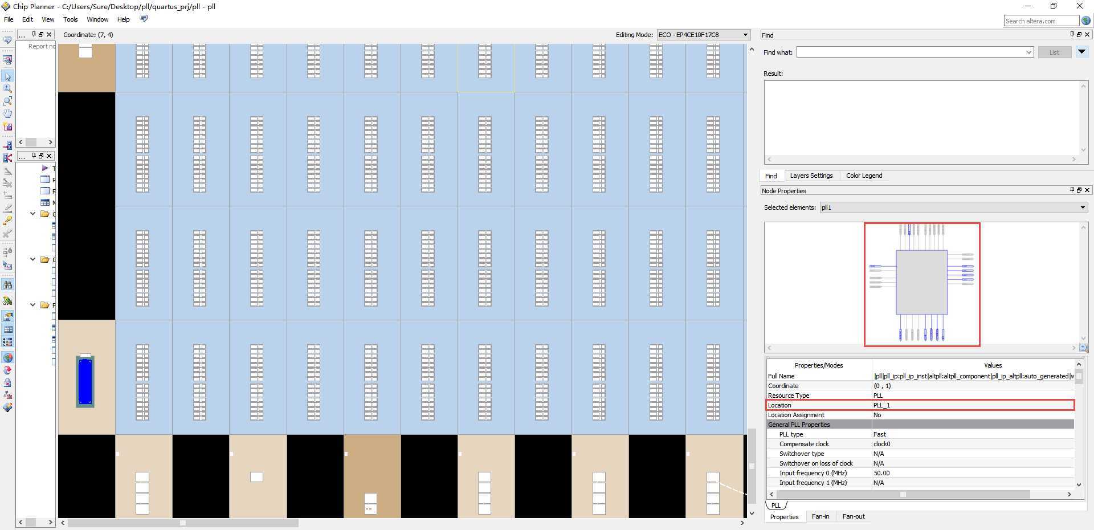The height and width of the screenshot is (530, 1094).
Task: Click the feedback speech-bubble icon at the top of the left toolbar
Action: 7,40
